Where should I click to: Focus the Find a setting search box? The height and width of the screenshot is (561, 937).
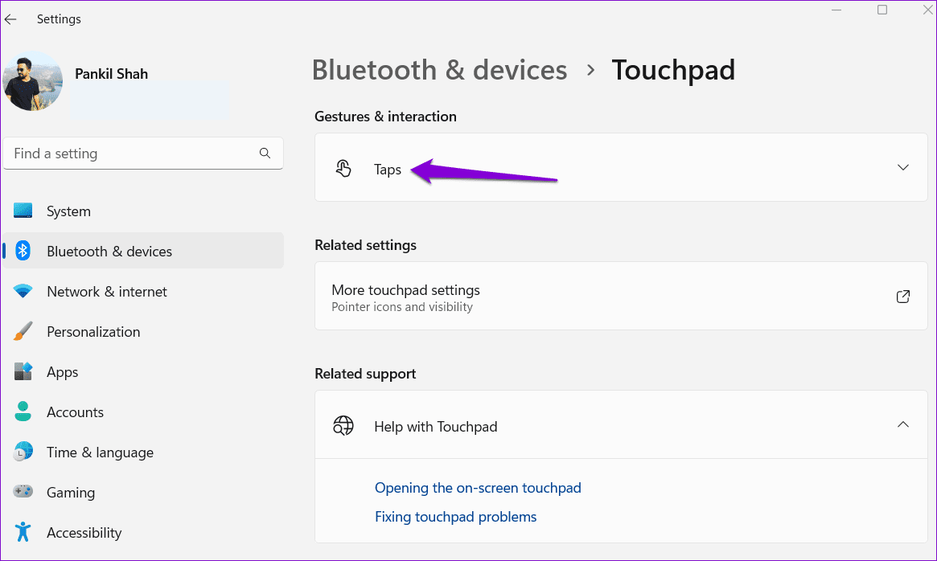pos(143,154)
